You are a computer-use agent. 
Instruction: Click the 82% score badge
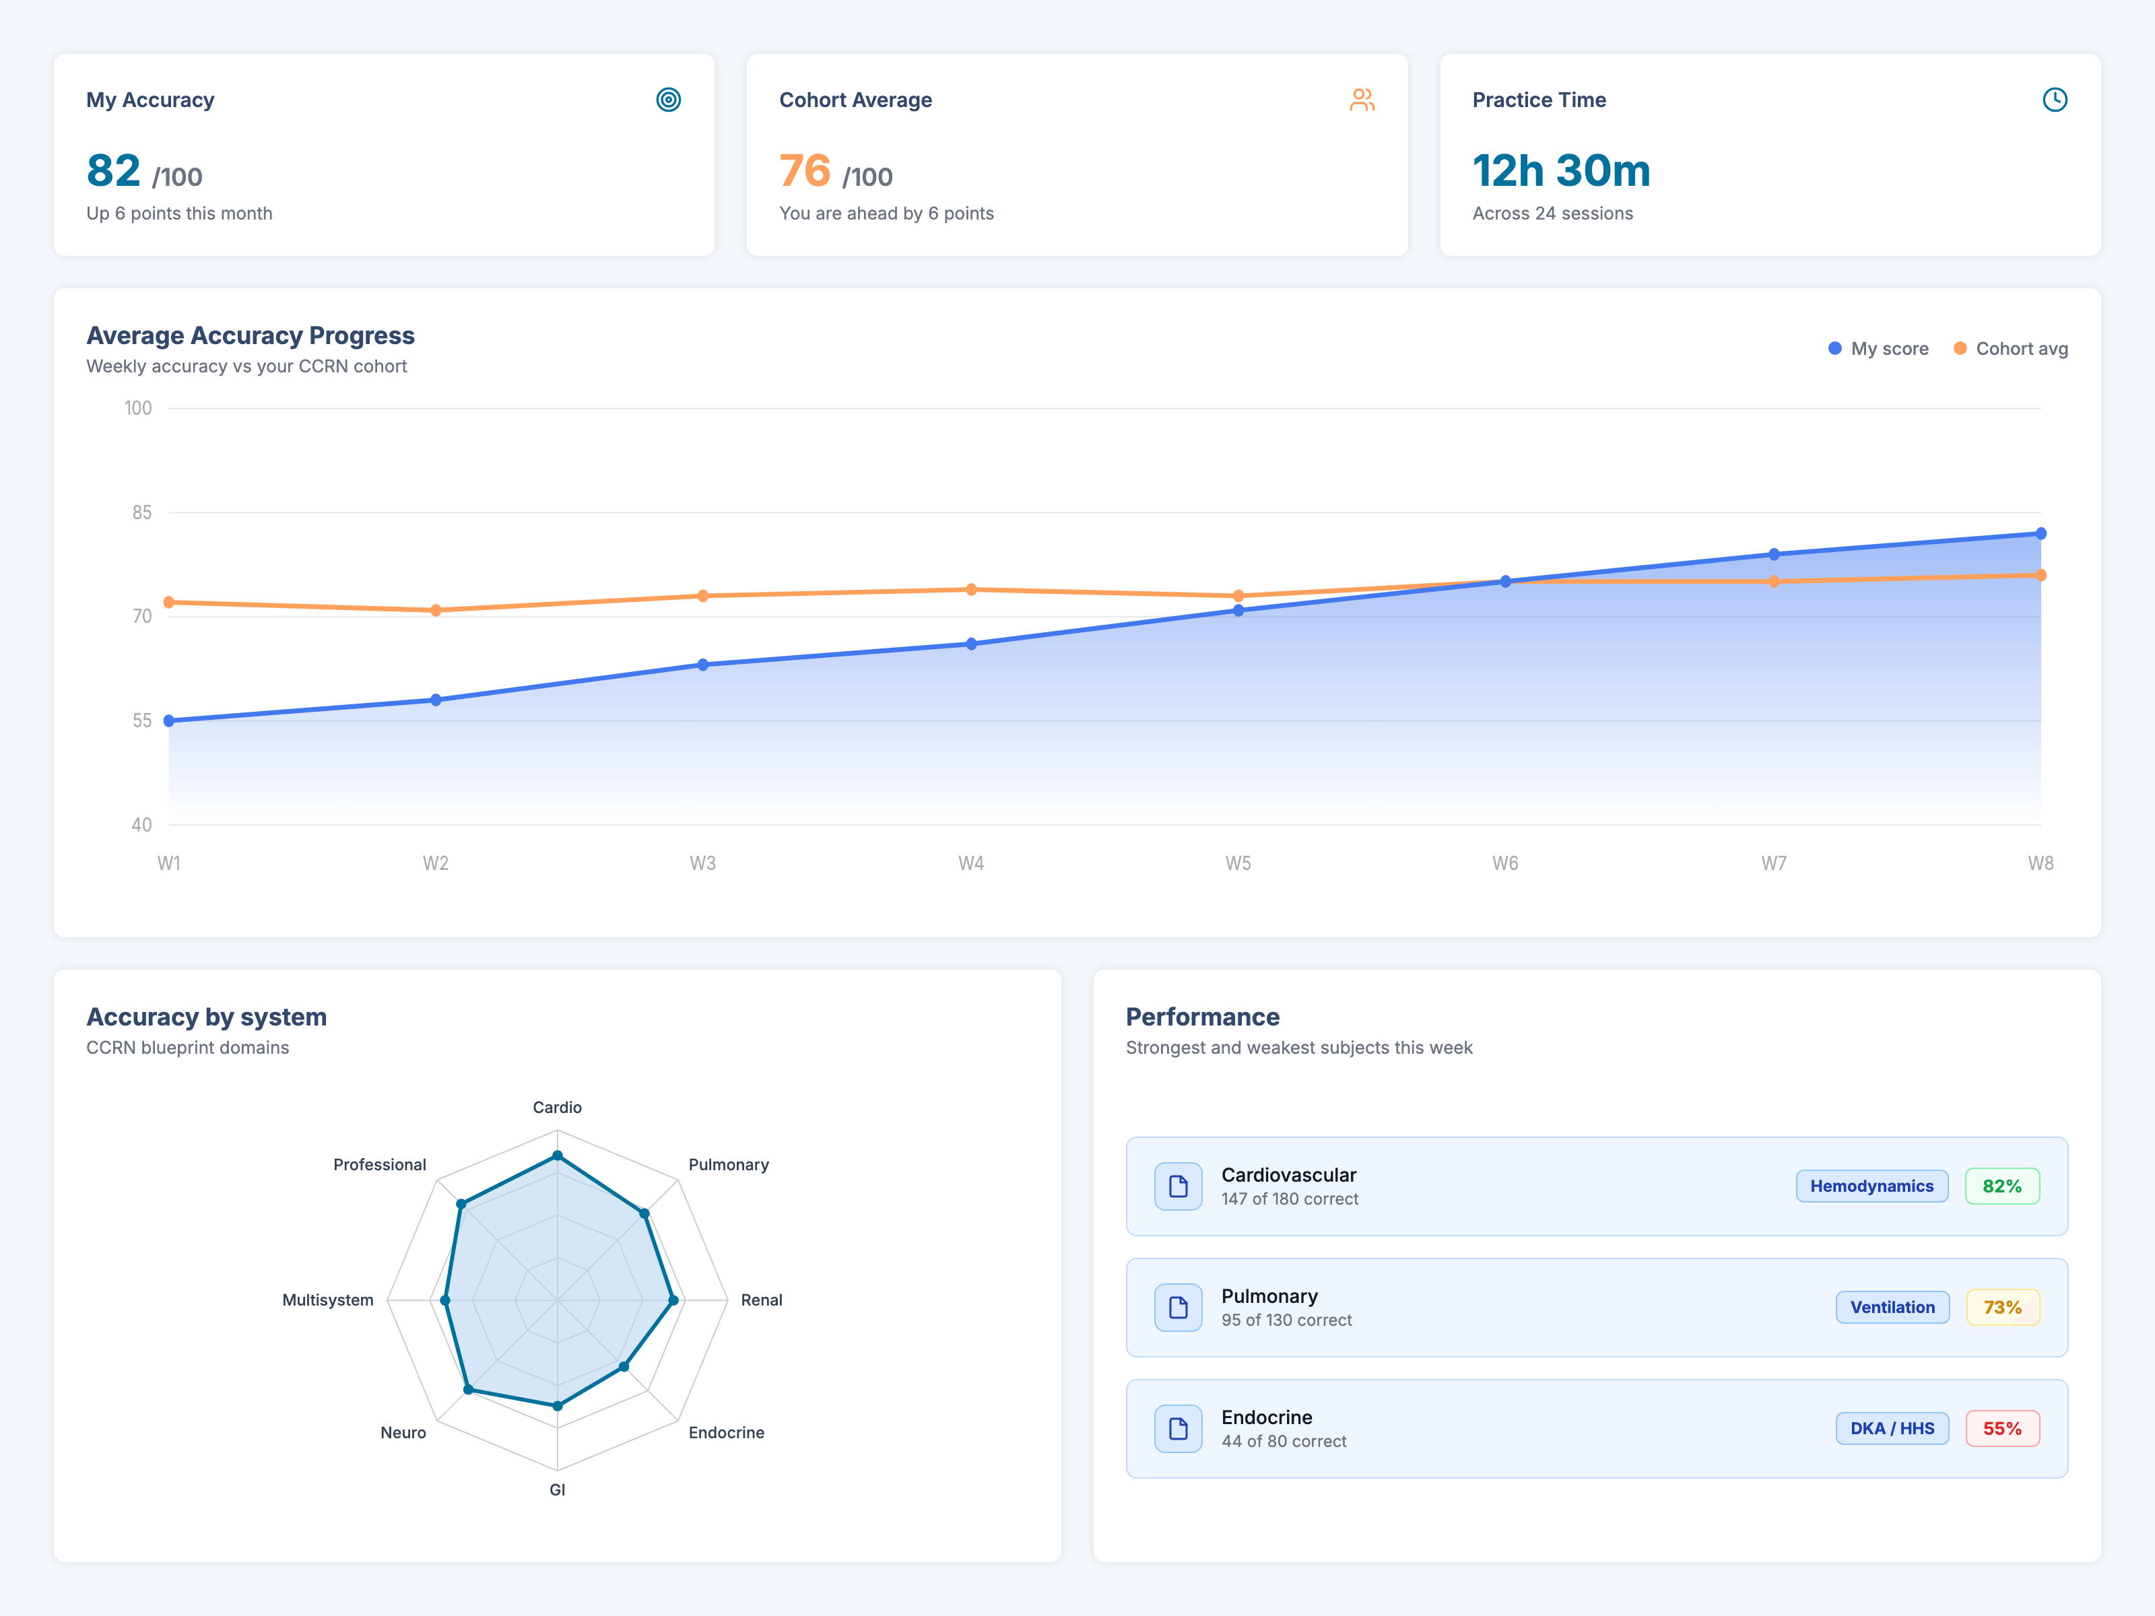(x=2002, y=1186)
